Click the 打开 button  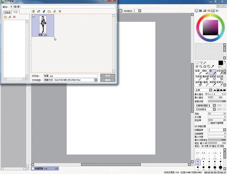108,76
